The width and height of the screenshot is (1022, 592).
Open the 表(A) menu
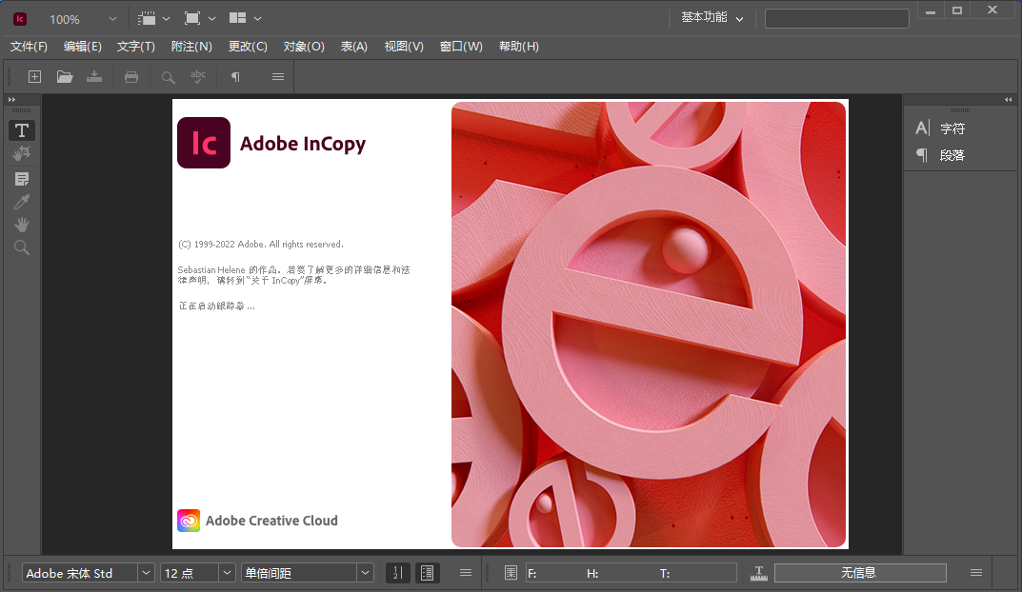354,47
